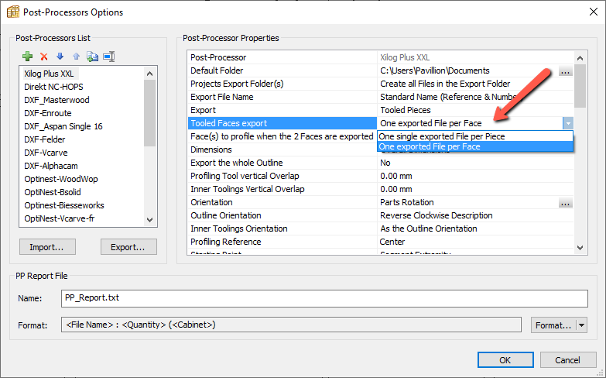
Task: Open the Format button dropdown arrow
Action: pos(582,325)
